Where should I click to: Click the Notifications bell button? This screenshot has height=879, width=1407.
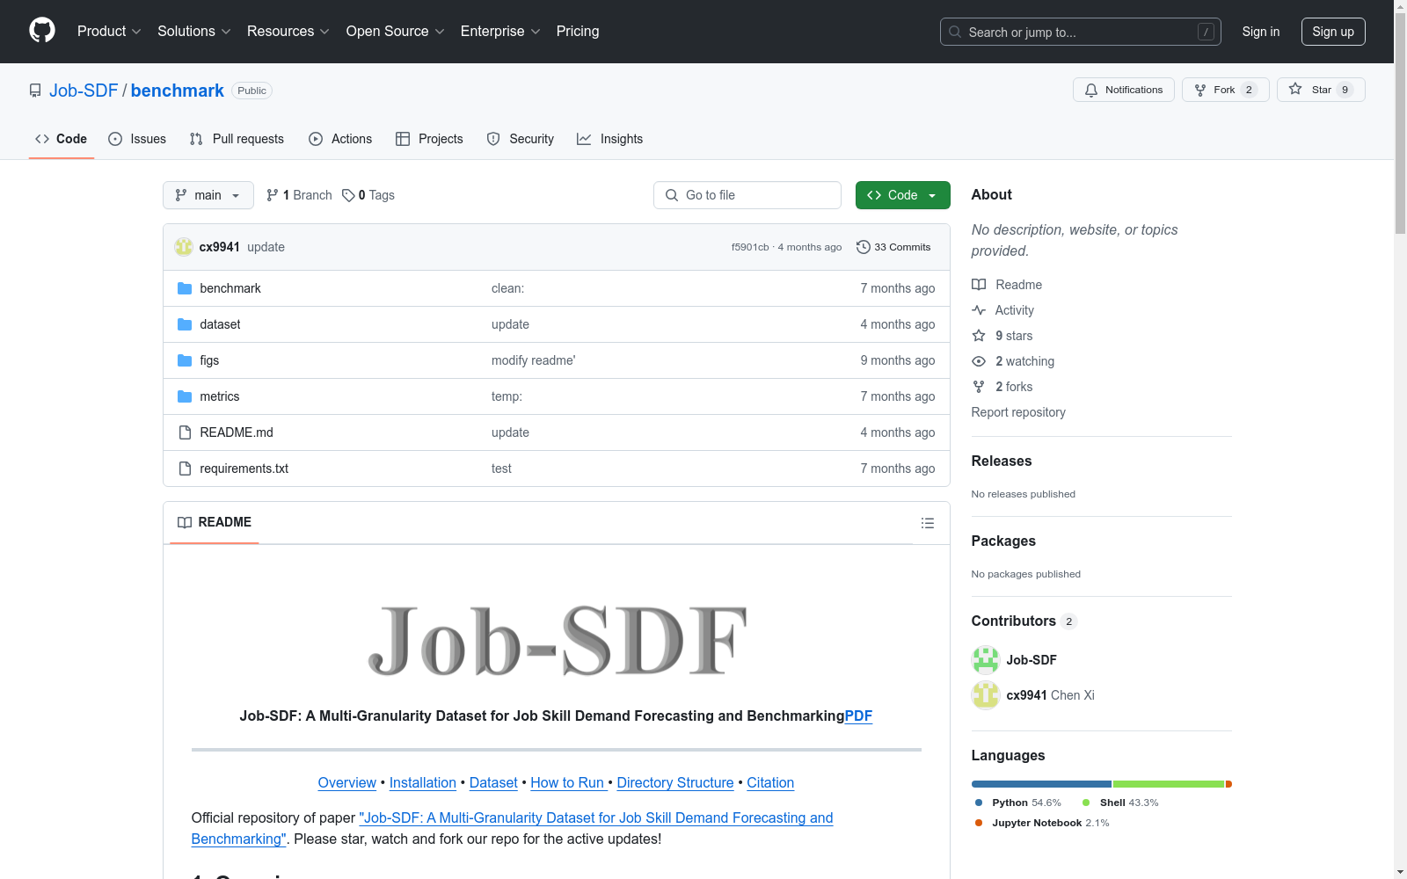click(1123, 90)
